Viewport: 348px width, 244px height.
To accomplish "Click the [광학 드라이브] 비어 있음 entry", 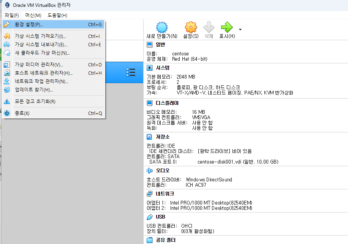I will tap(225, 151).
